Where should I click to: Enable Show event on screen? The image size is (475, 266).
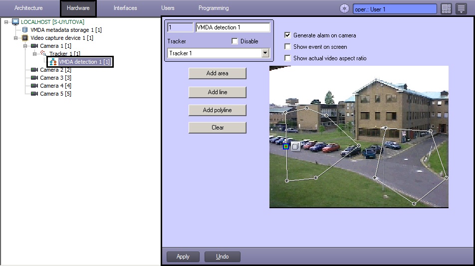[x=287, y=47]
